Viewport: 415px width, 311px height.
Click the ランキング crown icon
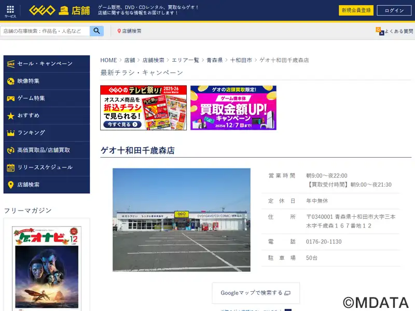coord(10,133)
